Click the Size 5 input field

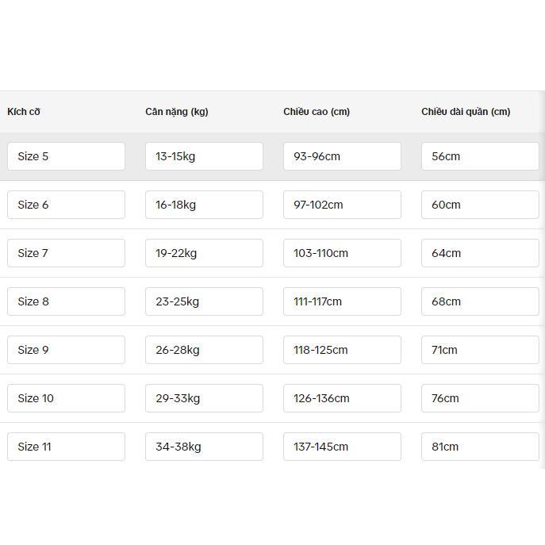pyautogui.click(x=66, y=156)
